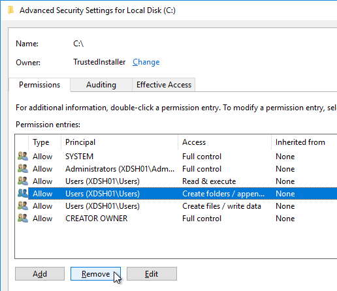Click the folder icon in the title bar

pyautogui.click(x=10, y=10)
